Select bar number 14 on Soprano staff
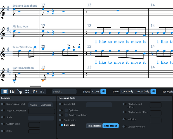 click(153, 5)
